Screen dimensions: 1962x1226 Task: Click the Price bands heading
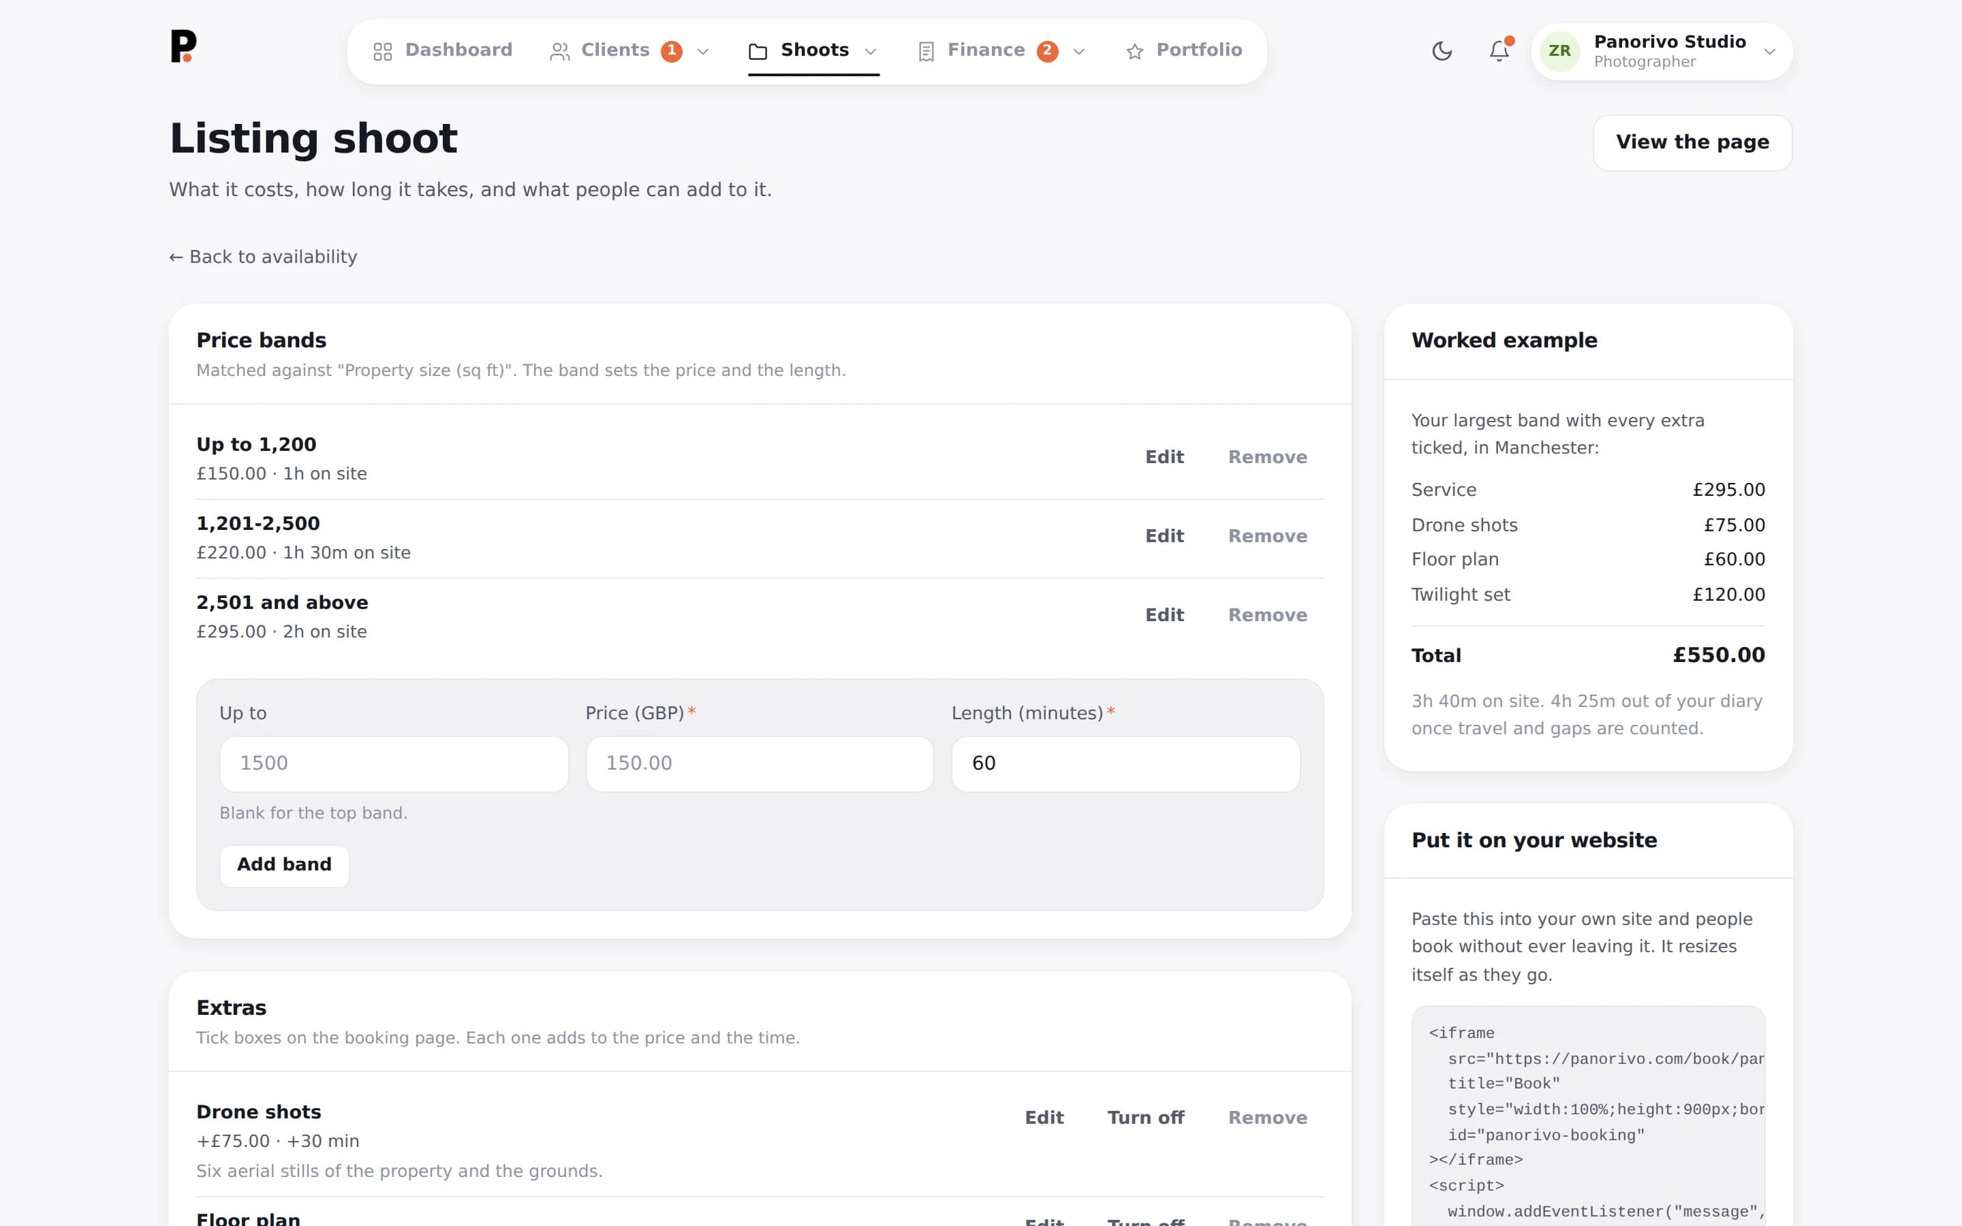(261, 341)
